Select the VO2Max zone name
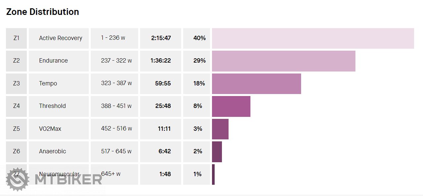 point(50,129)
